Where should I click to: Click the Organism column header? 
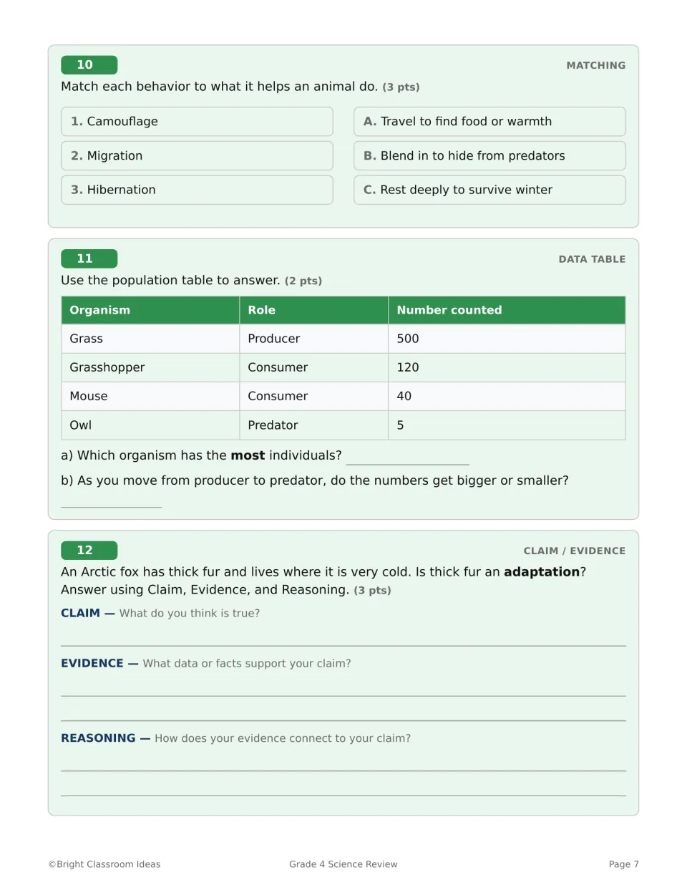pos(150,310)
